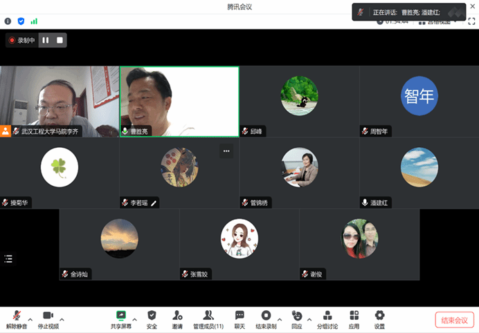Open 管理成员(11) member management
The height and width of the screenshot is (333, 479).
208,318
